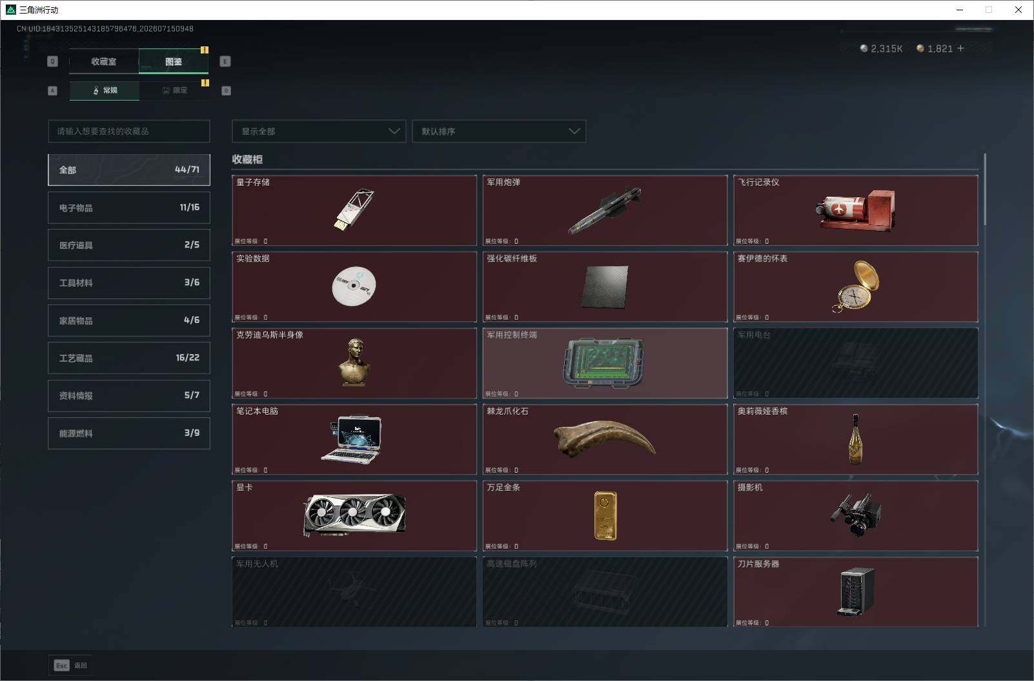
Task: Open the 军用控制终端 terminal item
Action: click(605, 363)
